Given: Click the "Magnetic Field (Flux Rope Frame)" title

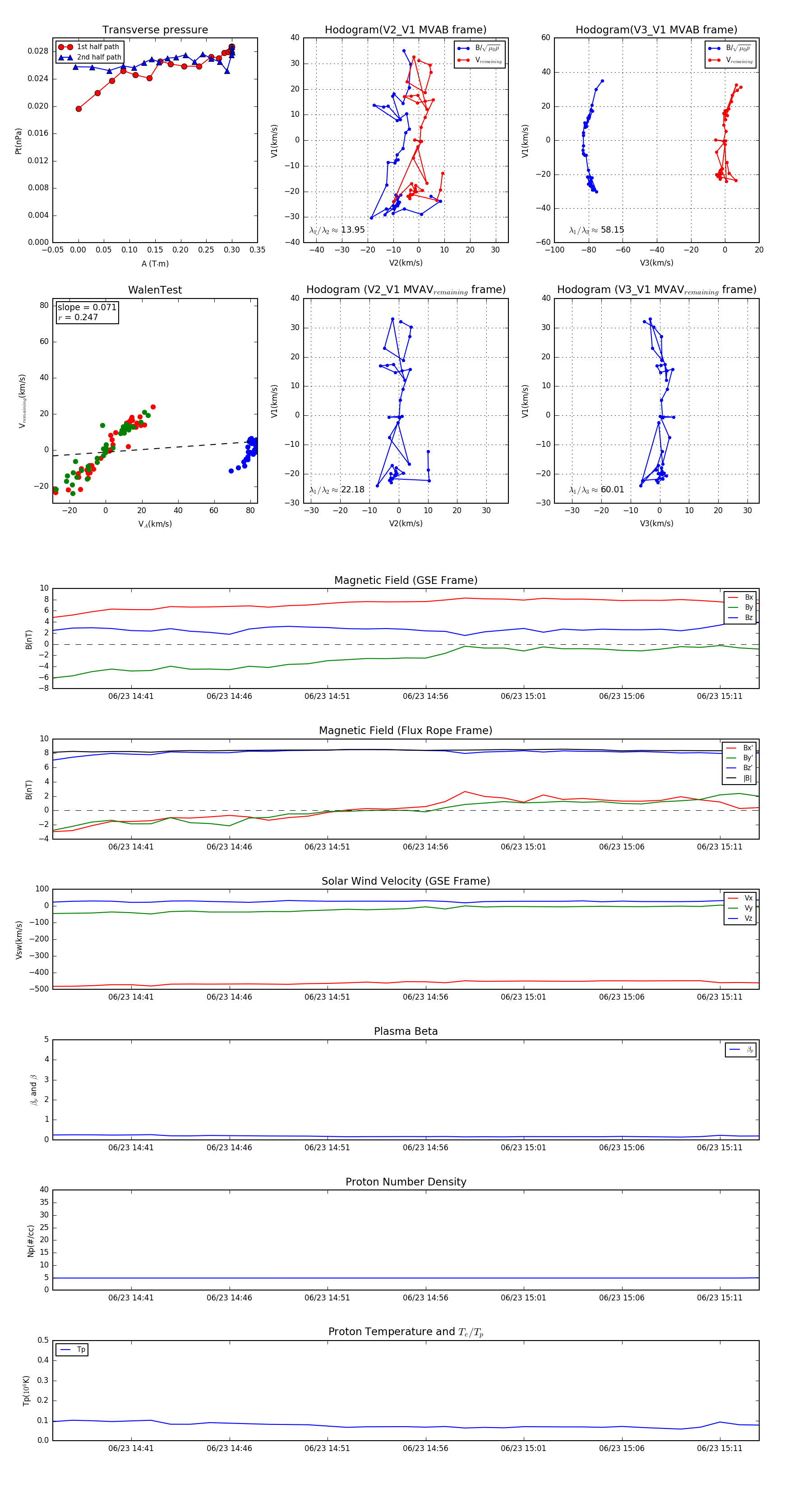Looking at the screenshot, I should tap(406, 731).
